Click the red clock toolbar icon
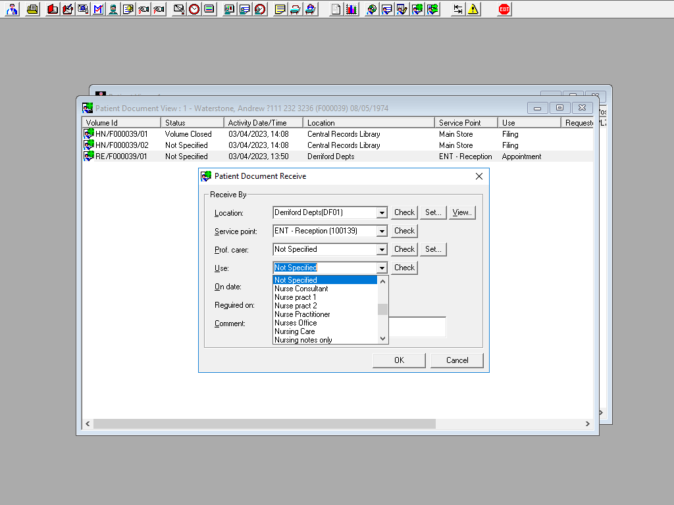Screen dimensions: 674x505 click(x=194, y=9)
